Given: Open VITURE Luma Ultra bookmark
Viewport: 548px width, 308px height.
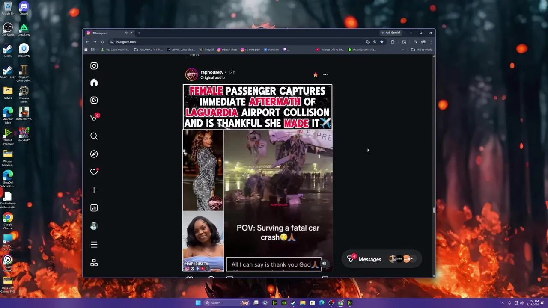Looking at the screenshot, I should point(181,50).
